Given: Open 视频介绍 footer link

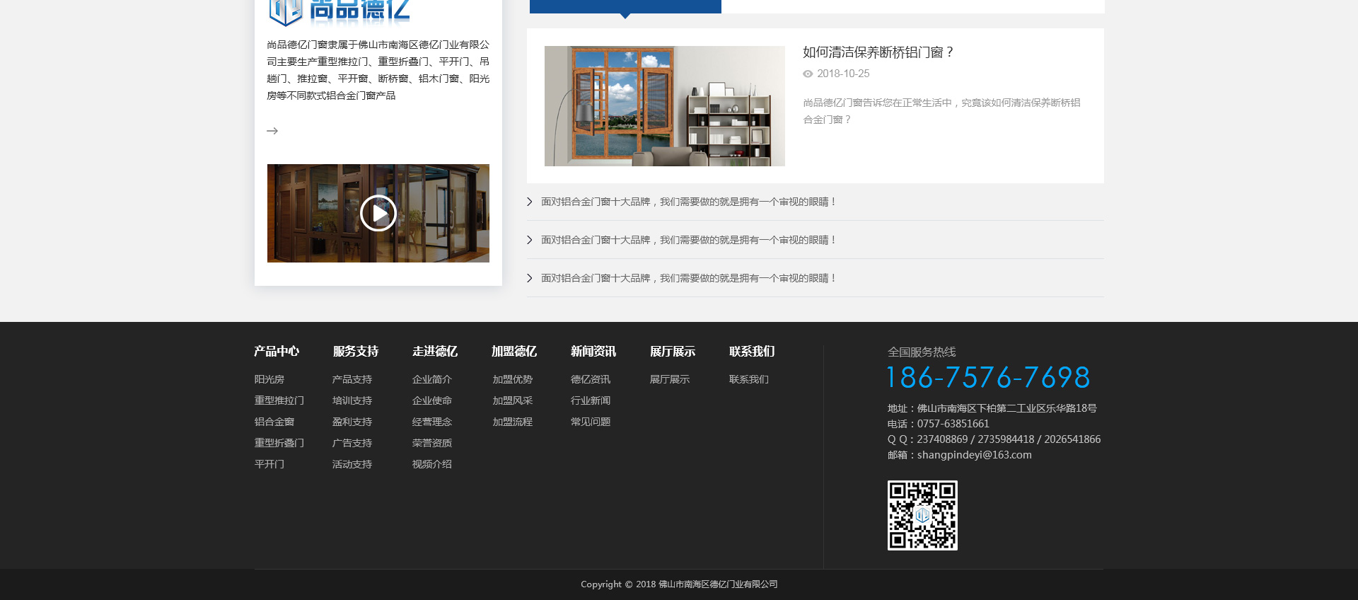Looking at the screenshot, I should pyautogui.click(x=432, y=464).
